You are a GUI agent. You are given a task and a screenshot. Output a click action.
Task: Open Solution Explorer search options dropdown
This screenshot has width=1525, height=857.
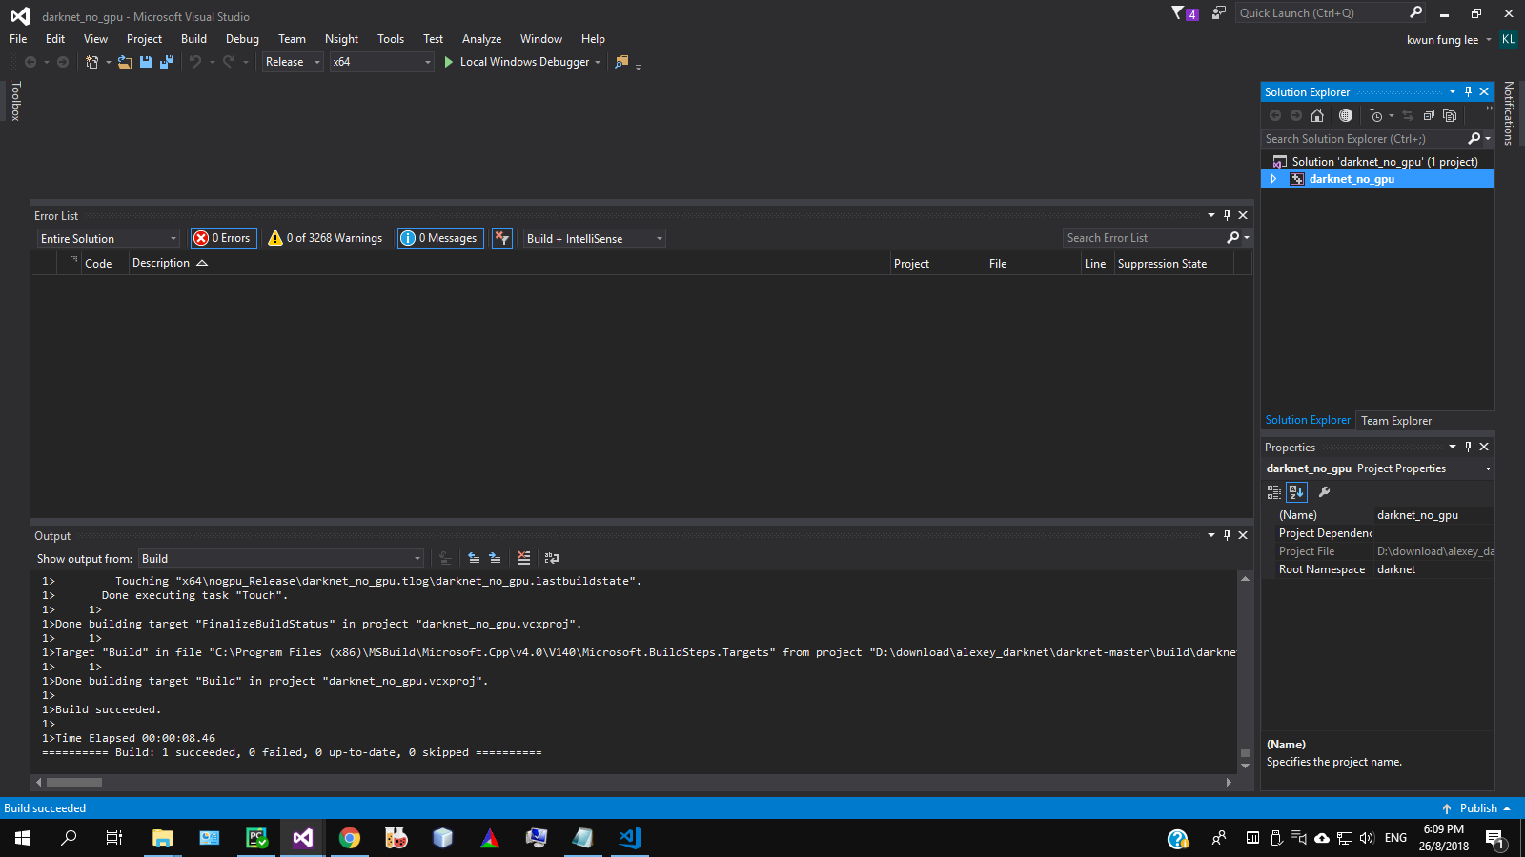1488,139
